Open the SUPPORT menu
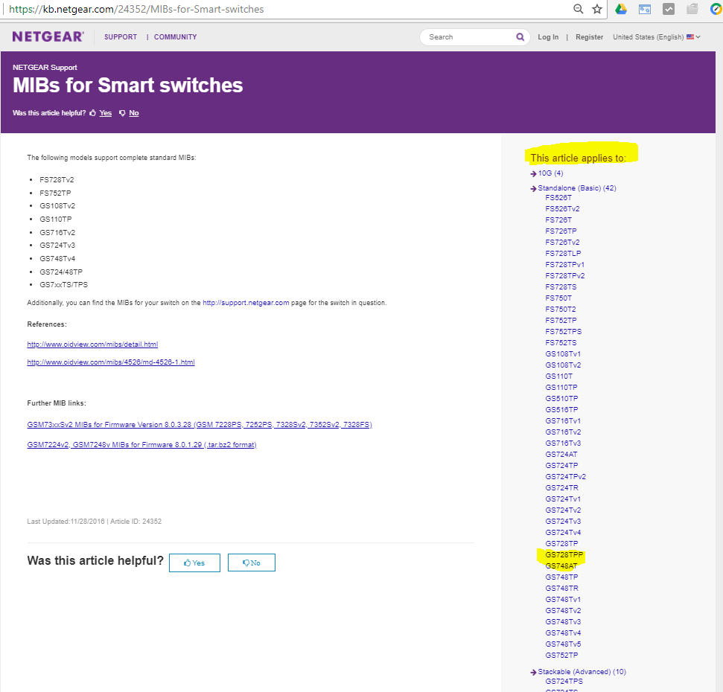 pyautogui.click(x=121, y=37)
